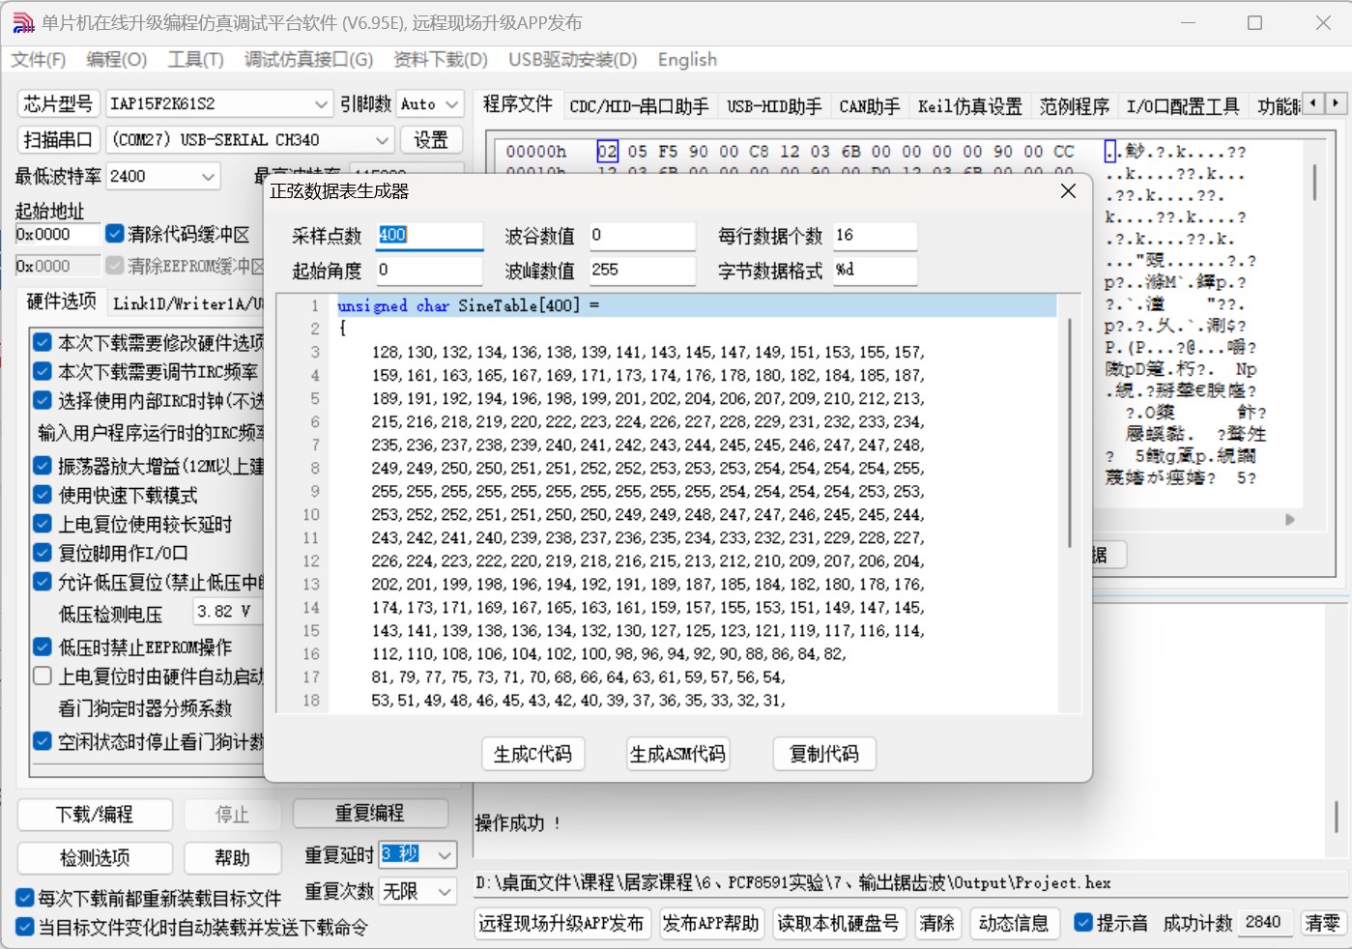The width and height of the screenshot is (1352, 949).
Task: Open the USB驱动安装(D) menu
Action: click(x=572, y=60)
